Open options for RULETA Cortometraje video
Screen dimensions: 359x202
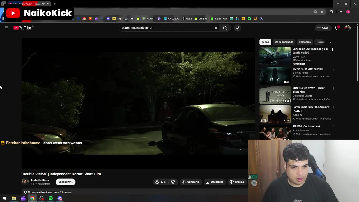coord(333,127)
